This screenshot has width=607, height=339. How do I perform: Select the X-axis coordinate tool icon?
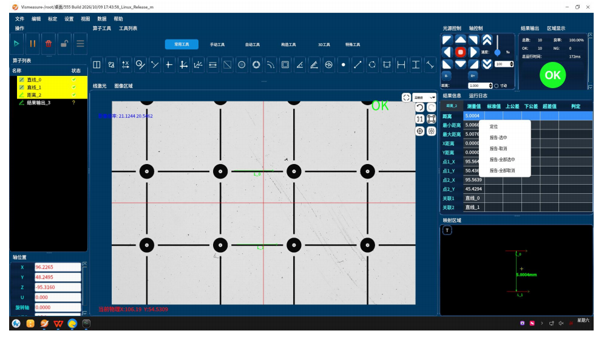(x=126, y=64)
